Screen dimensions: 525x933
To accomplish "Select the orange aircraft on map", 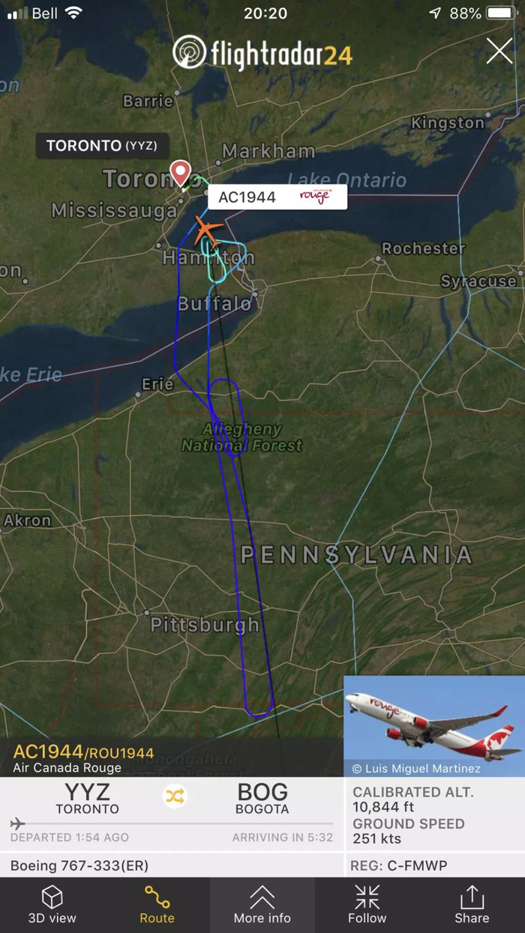I will point(208,231).
